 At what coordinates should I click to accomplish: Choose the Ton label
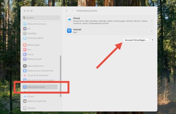pyautogui.click(x=29, y=50)
